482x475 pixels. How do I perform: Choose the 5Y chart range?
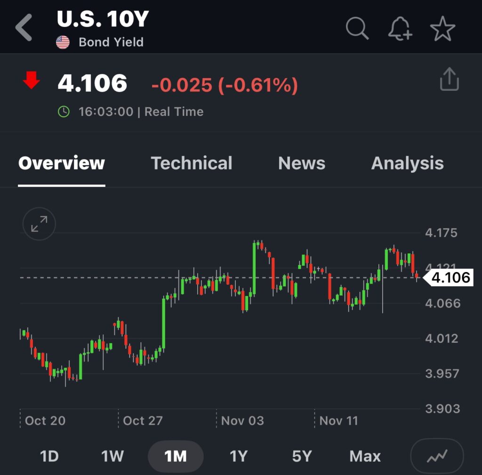[x=302, y=456]
